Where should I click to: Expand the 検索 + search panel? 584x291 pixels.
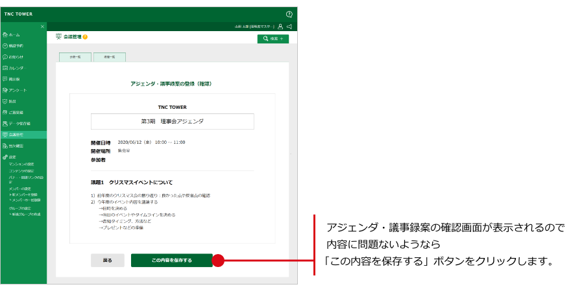coord(273,39)
